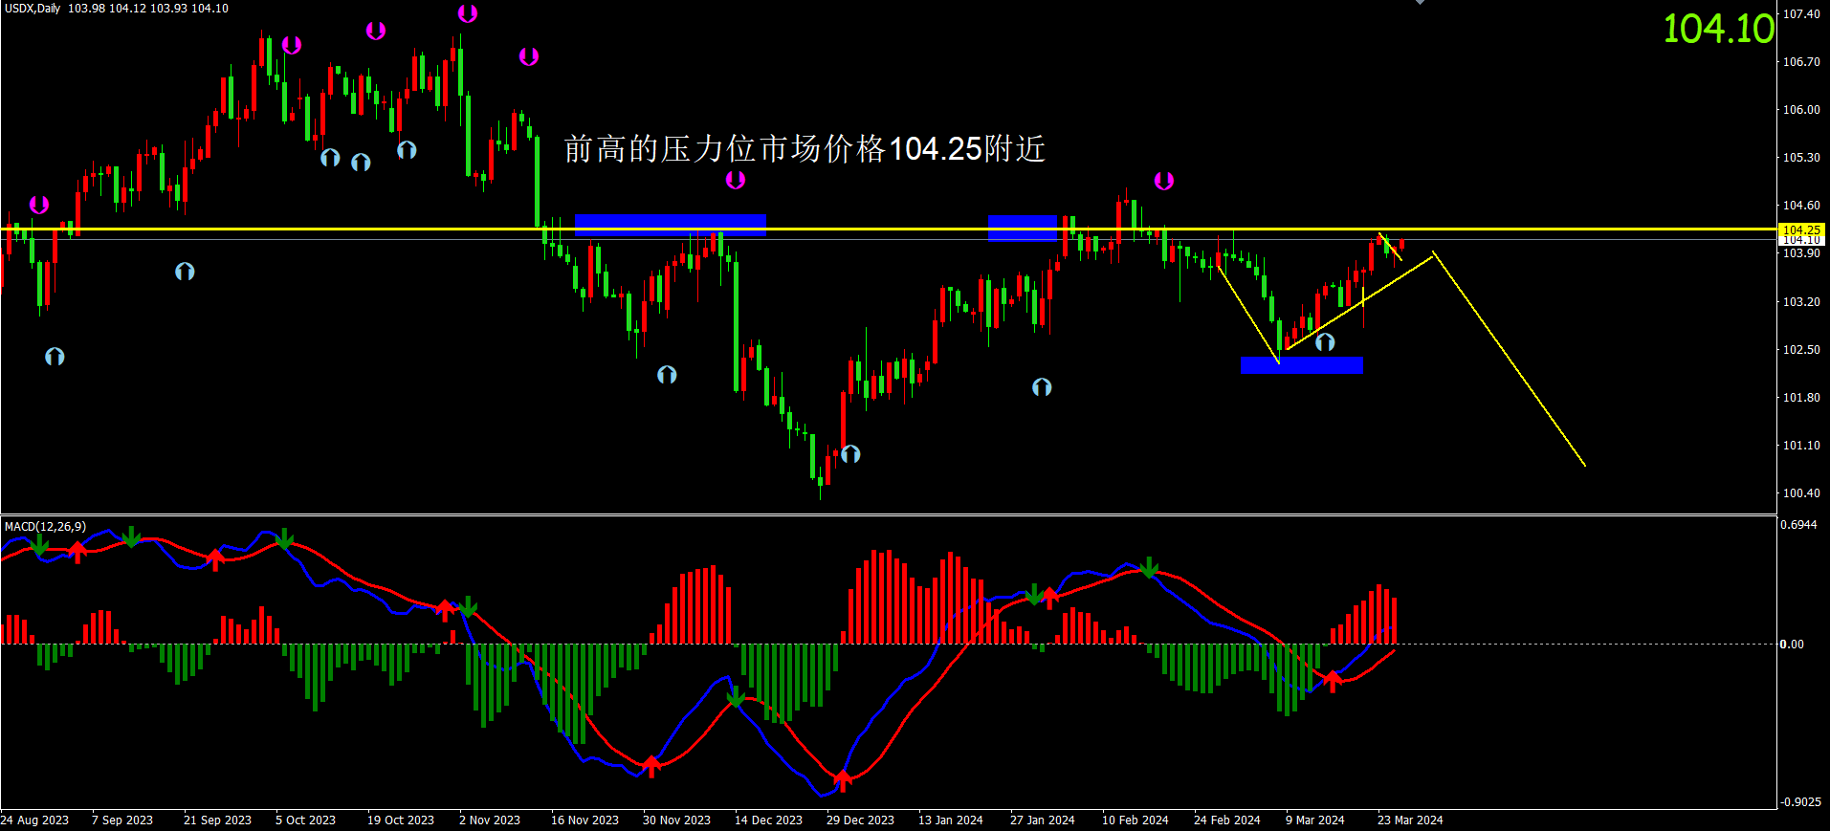Click the large green 104.10 price display
This screenshot has width=1830, height=831.
[1718, 29]
